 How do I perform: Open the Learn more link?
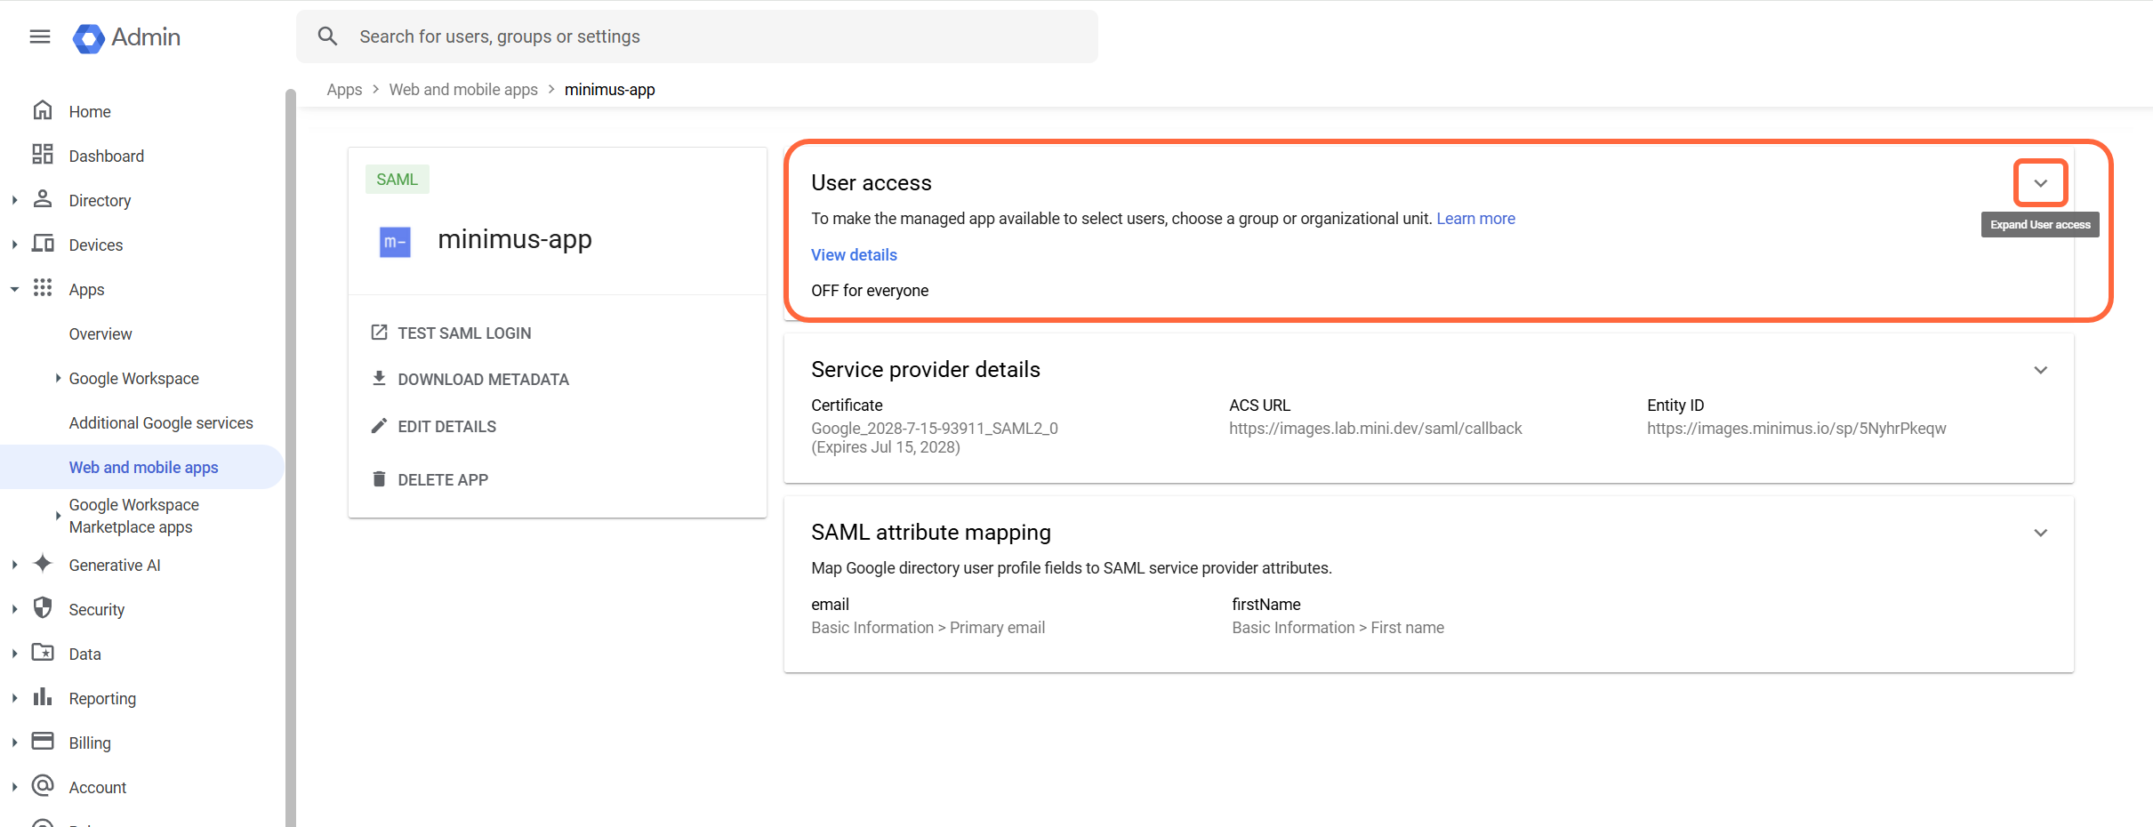1475,218
